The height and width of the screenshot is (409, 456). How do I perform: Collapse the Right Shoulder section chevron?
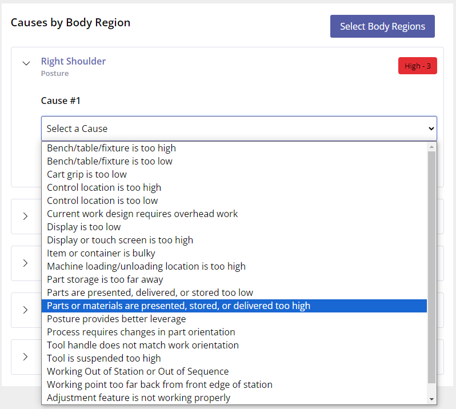[x=26, y=63]
